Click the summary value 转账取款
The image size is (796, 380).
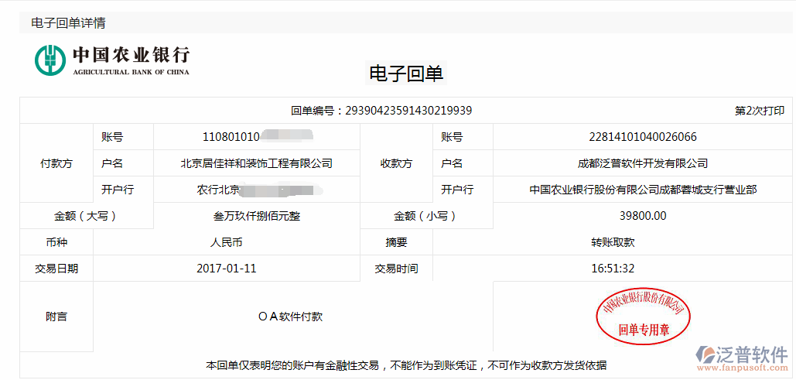pyautogui.click(x=613, y=242)
